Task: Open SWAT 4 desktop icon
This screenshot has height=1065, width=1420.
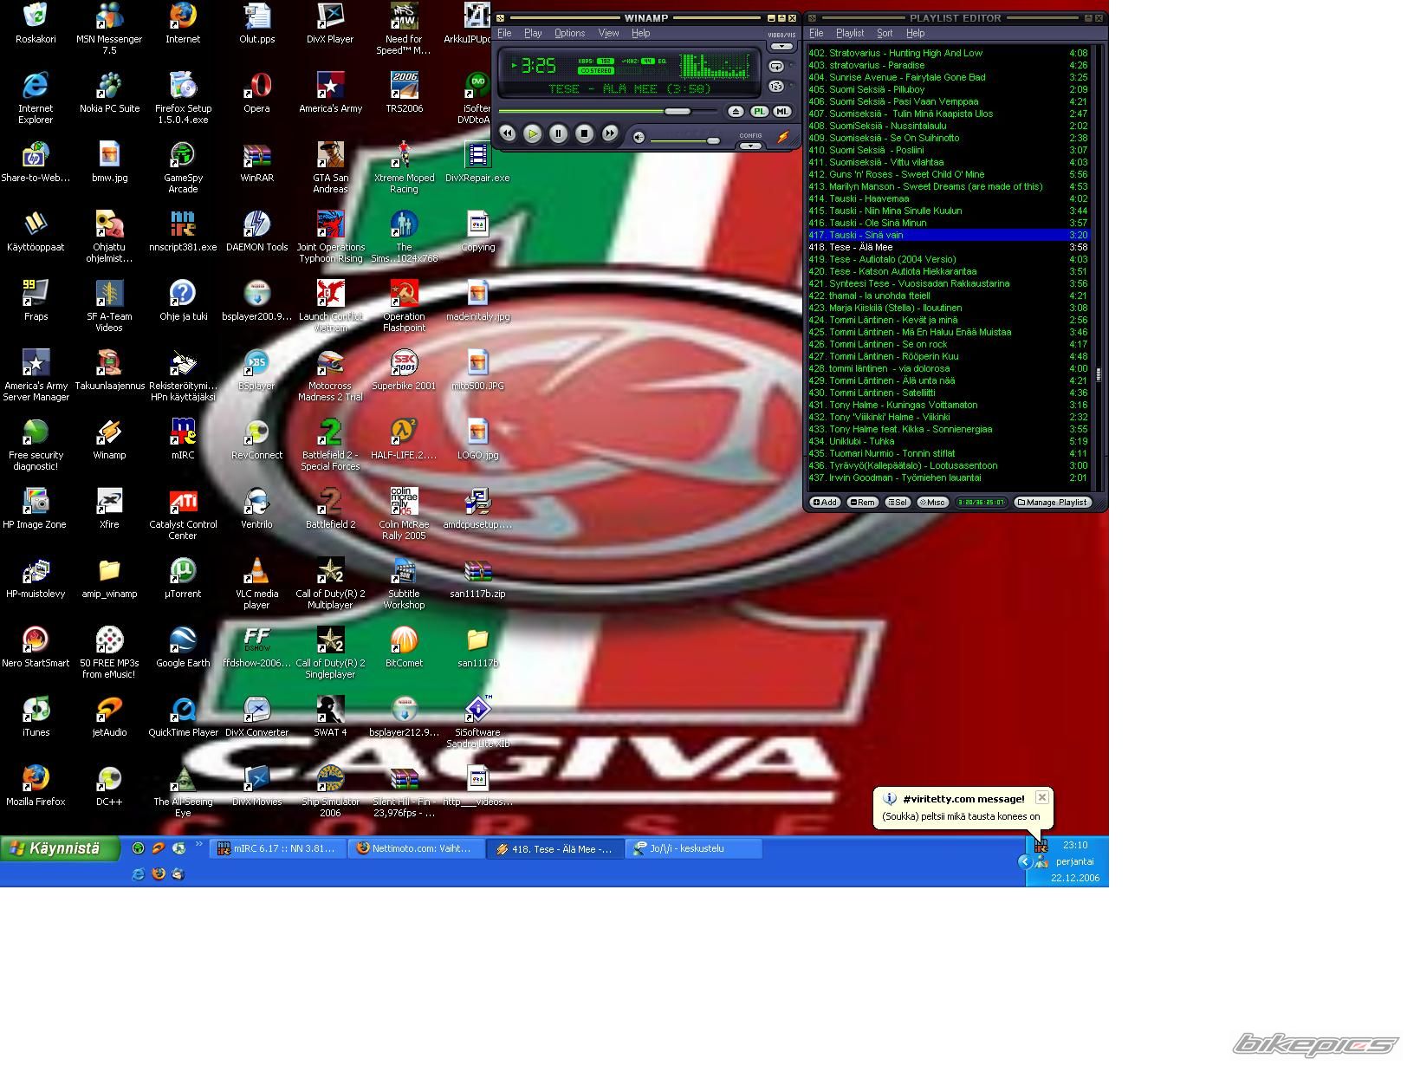Action: tap(330, 716)
